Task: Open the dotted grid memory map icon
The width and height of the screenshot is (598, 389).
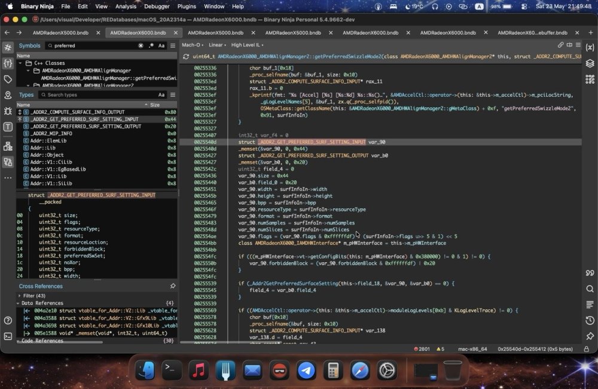Action: tap(590, 80)
